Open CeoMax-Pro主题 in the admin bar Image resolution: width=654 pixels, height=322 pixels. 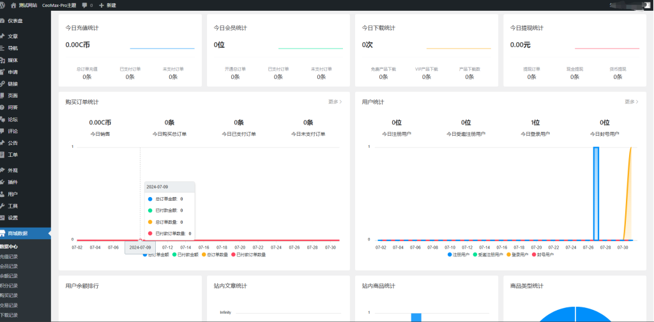(x=59, y=5)
